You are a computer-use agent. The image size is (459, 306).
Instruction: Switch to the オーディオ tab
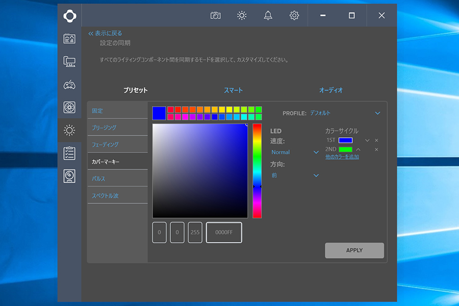click(x=331, y=90)
